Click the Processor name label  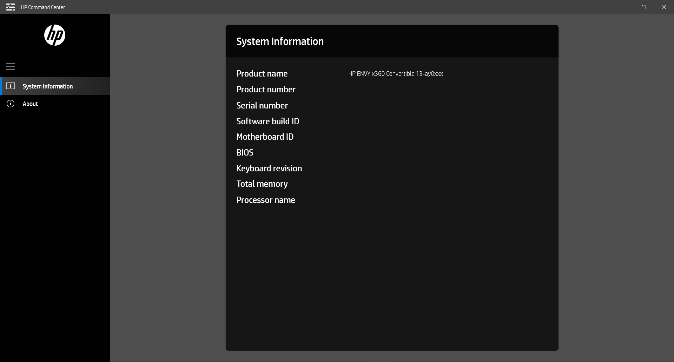pos(265,200)
